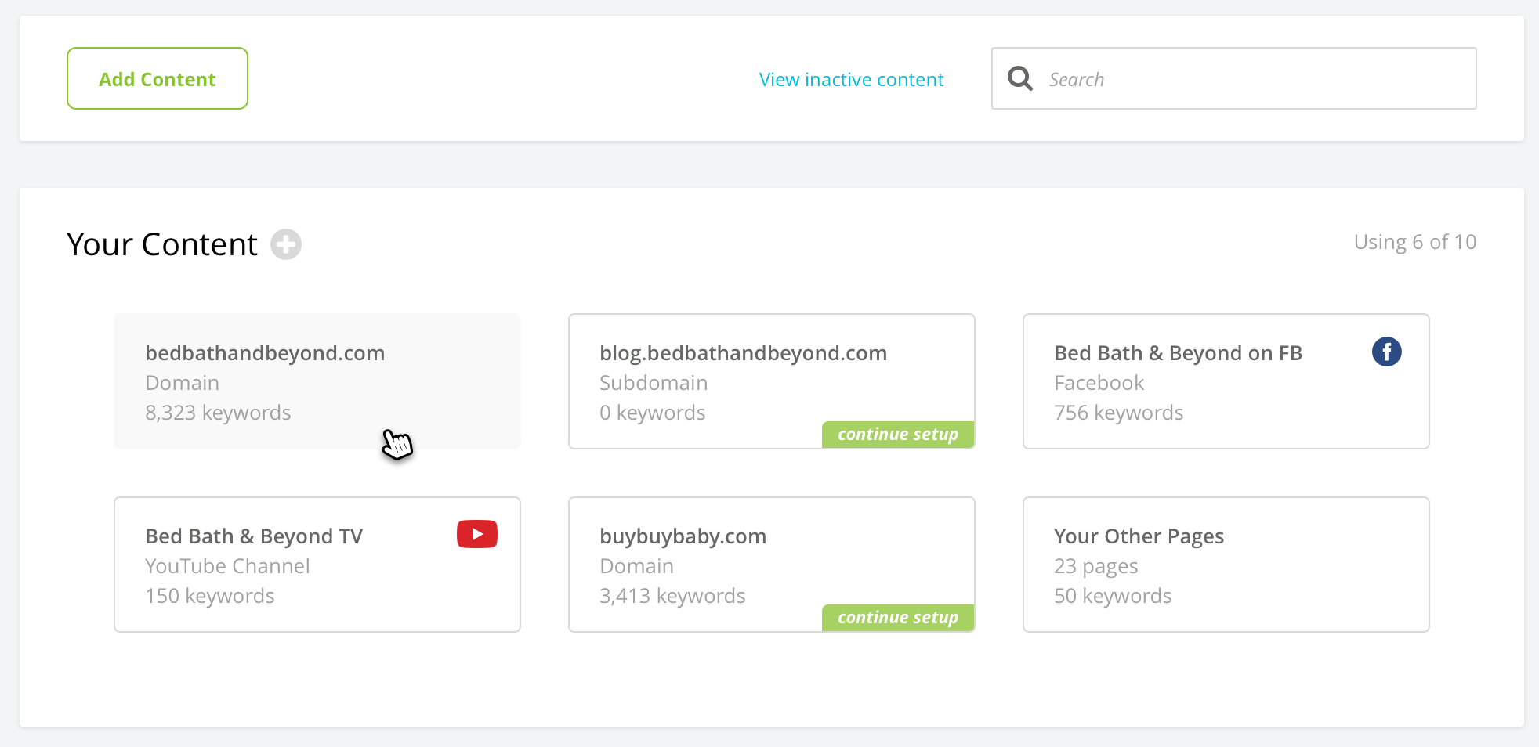Open Bed Bath & Beyond TV card
This screenshot has height=747, width=1539.
coord(317,565)
